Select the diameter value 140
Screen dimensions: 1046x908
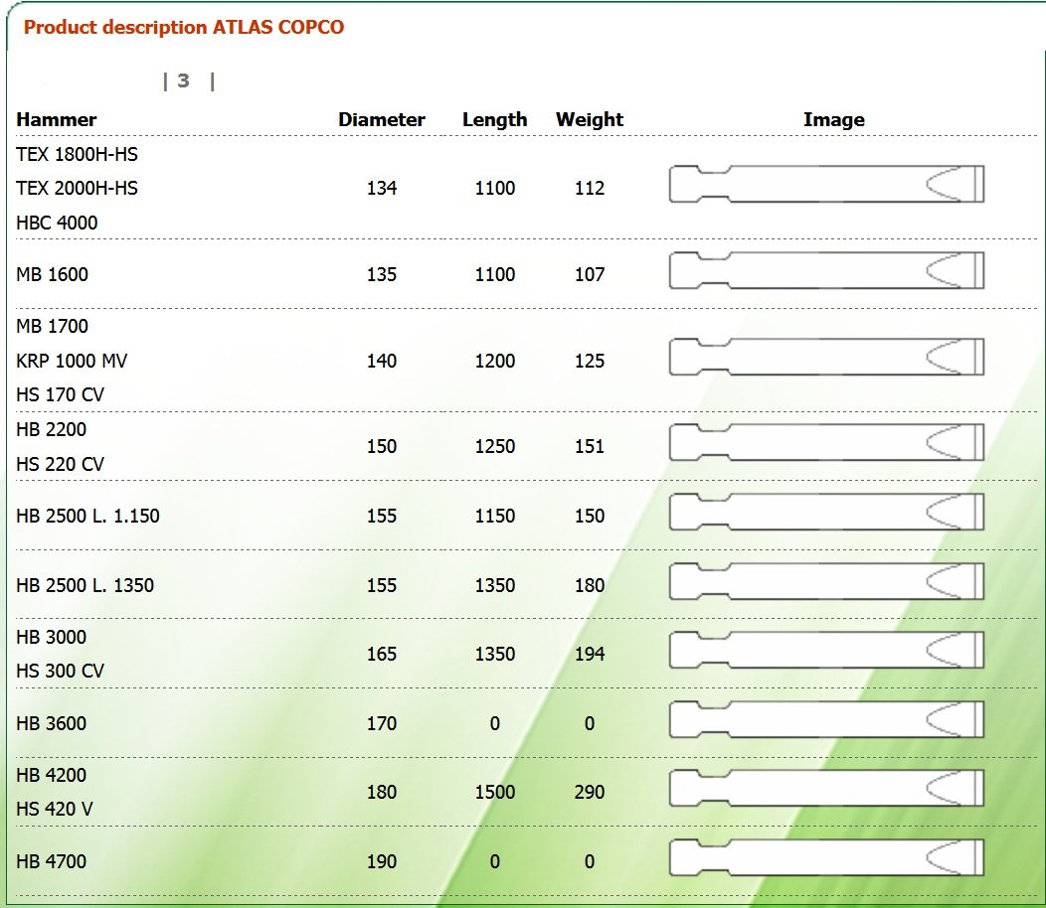pos(382,361)
